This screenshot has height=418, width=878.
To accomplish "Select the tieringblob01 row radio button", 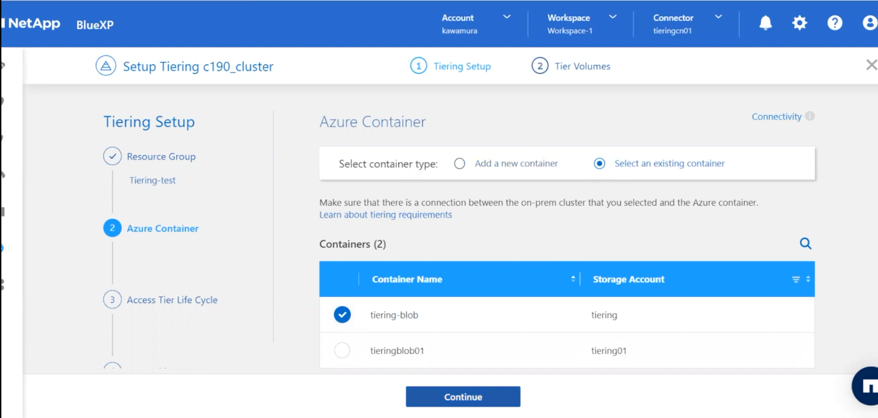I will click(342, 350).
